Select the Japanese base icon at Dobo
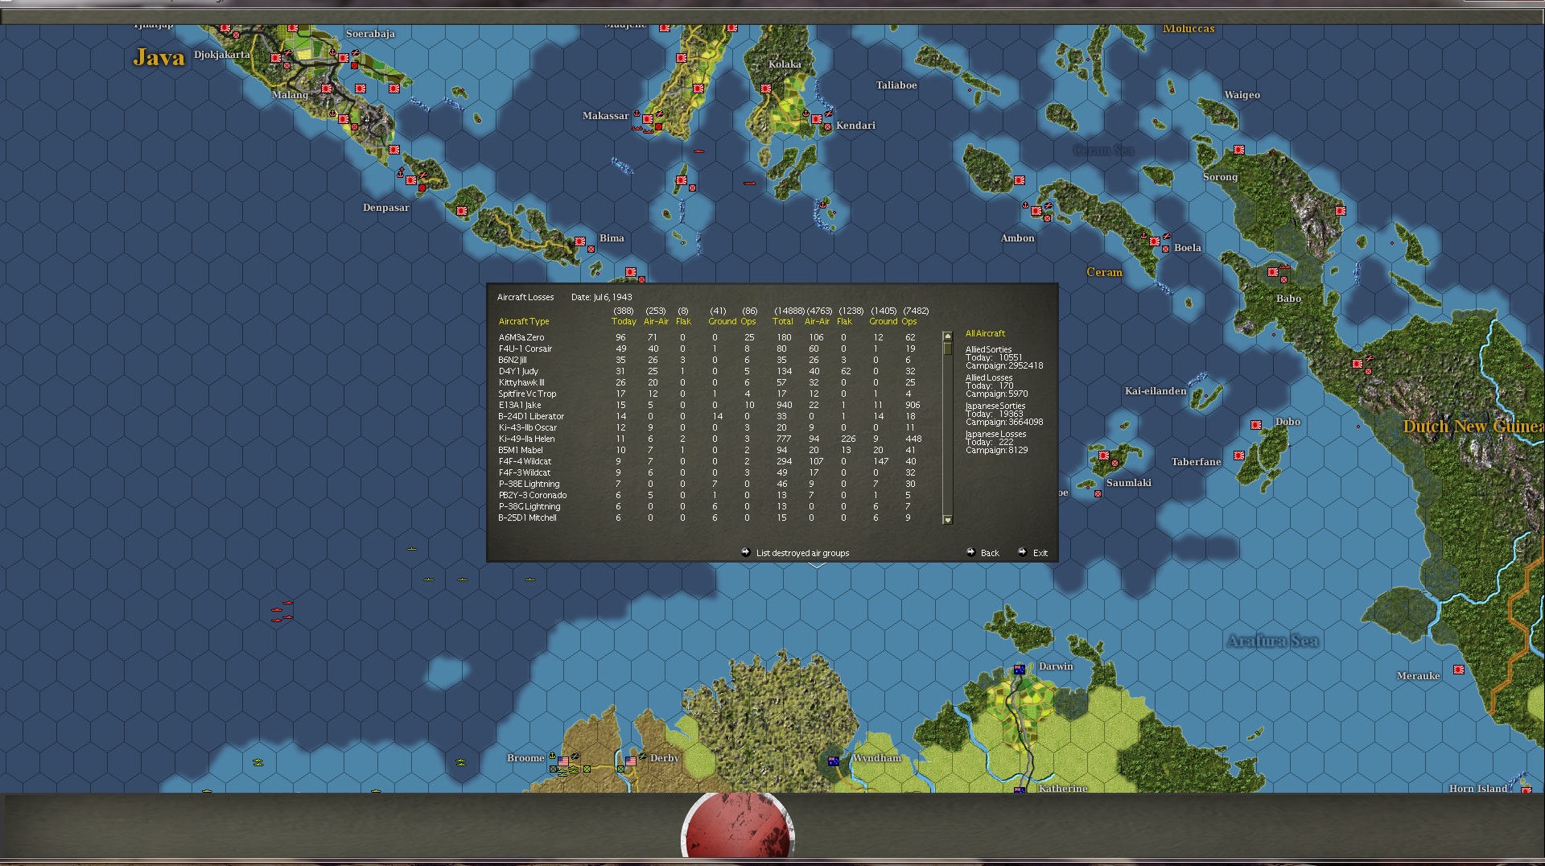Screen dimensions: 1545x866 pos(1255,425)
